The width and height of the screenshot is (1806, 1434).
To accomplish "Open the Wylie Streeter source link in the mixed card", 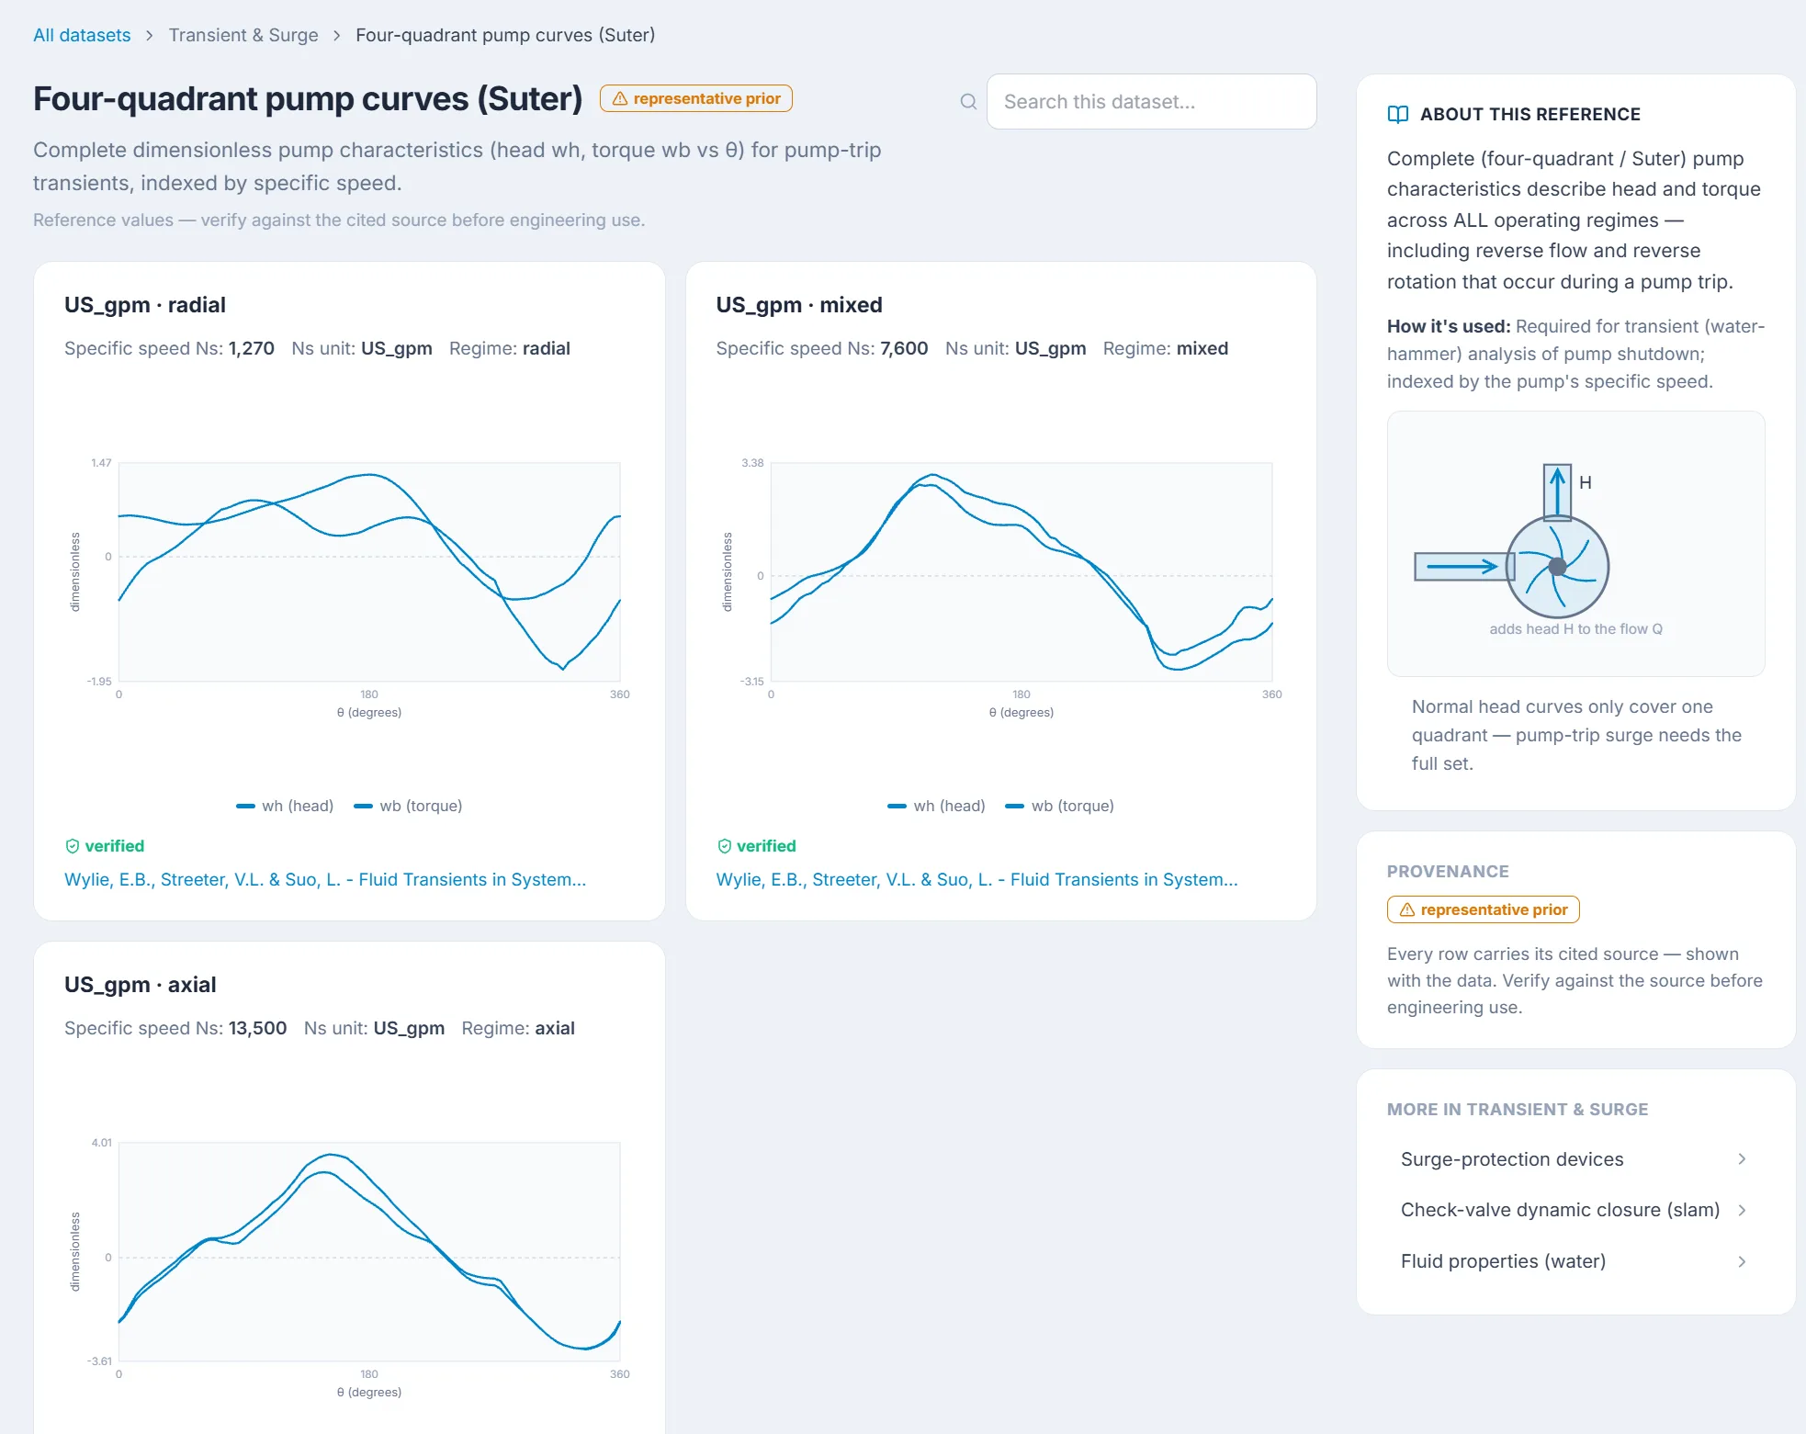I will pyautogui.click(x=977, y=879).
